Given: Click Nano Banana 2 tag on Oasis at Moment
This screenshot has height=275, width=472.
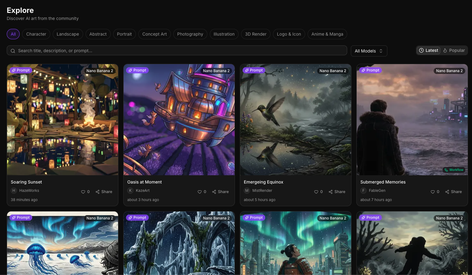Looking at the screenshot, I should coord(216,71).
